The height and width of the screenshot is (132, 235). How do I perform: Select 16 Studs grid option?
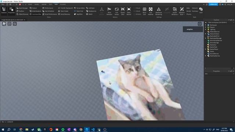pyautogui.click(x=137, y=14)
